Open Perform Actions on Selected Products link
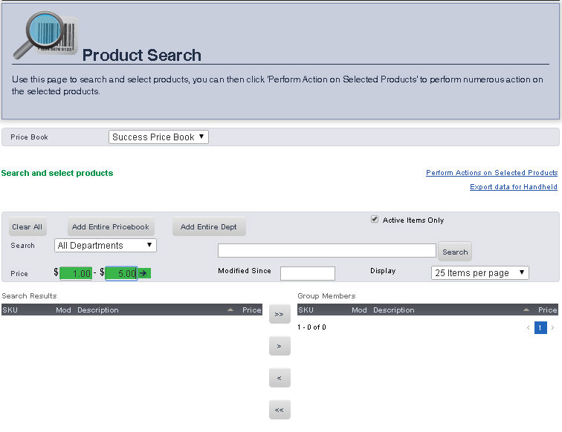The width and height of the screenshot is (562, 432). pyautogui.click(x=491, y=173)
